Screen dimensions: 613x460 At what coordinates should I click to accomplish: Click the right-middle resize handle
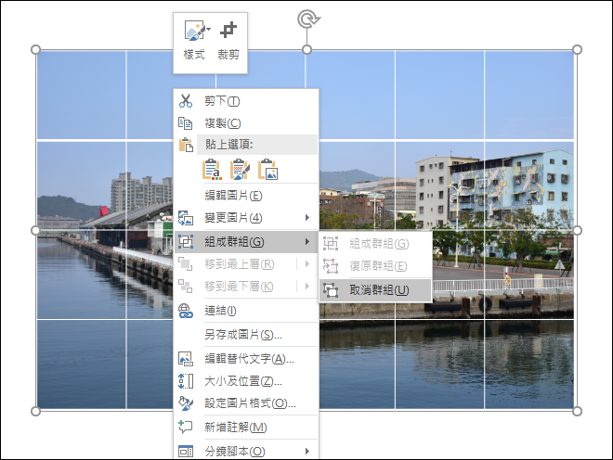point(577,230)
